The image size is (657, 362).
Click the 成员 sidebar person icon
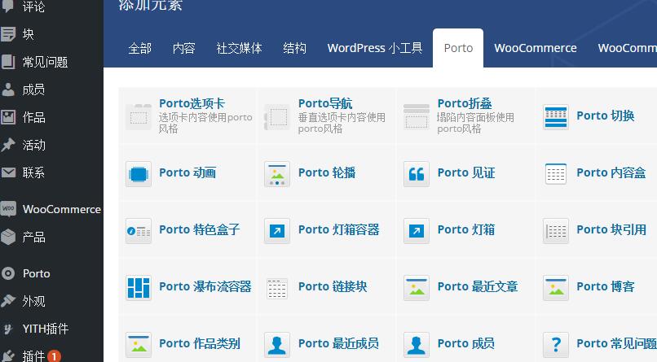pos(8,89)
